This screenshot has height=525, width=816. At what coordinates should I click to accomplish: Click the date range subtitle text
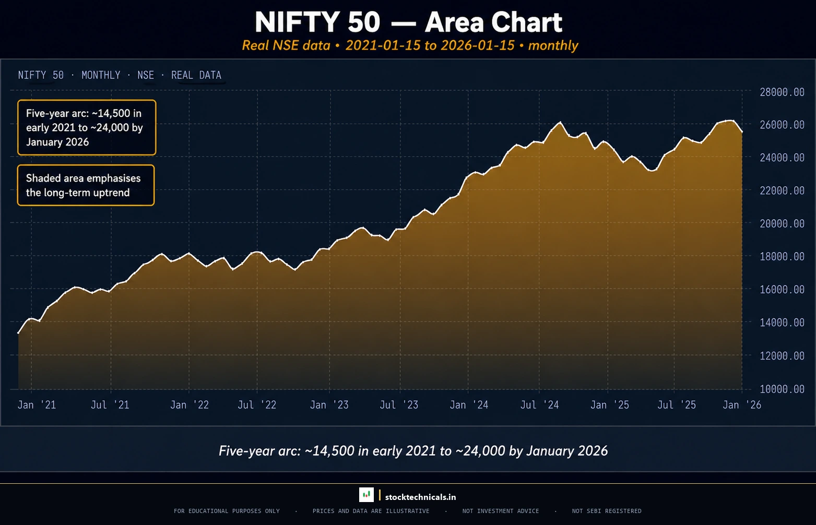(x=409, y=45)
